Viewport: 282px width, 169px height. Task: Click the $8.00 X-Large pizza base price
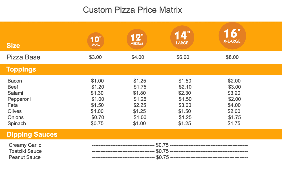pos(232,57)
